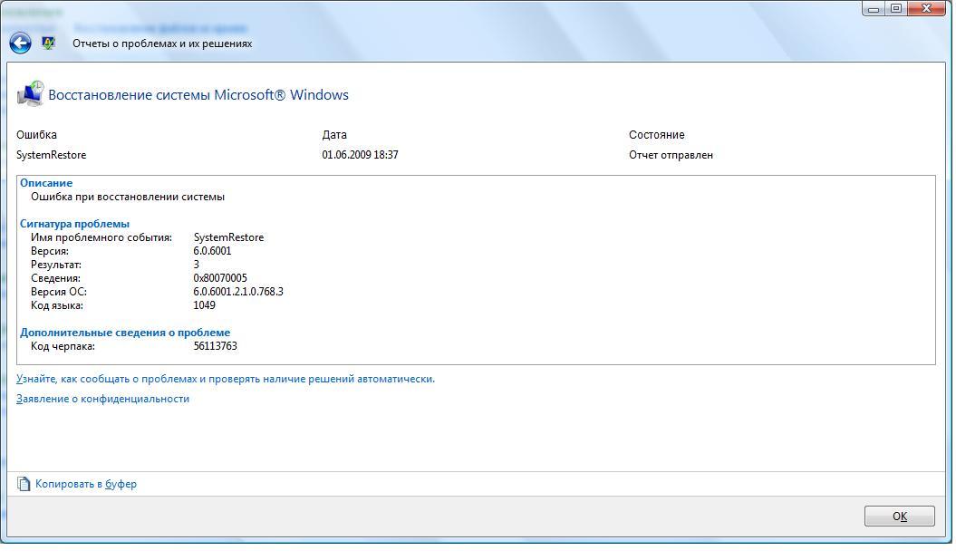
Task: Click the System Restore icon beside the heading
Action: coord(30,94)
